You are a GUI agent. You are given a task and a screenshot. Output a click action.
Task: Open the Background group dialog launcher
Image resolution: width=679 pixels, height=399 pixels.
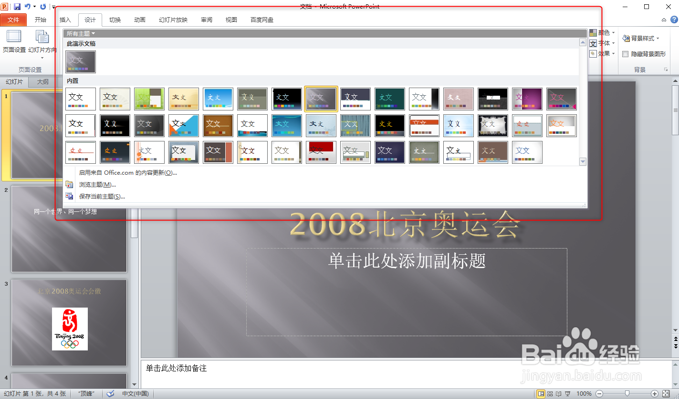[666, 70]
